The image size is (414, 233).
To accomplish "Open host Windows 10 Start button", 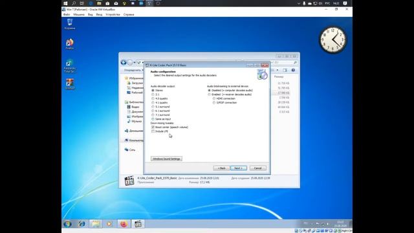I will click(x=65, y=3).
